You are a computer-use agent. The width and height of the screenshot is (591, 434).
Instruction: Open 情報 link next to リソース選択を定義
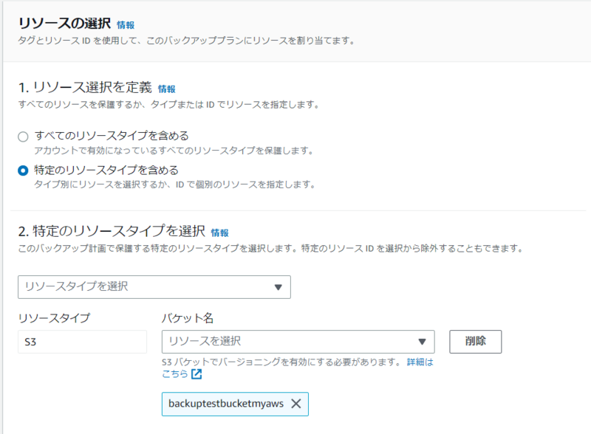(167, 89)
